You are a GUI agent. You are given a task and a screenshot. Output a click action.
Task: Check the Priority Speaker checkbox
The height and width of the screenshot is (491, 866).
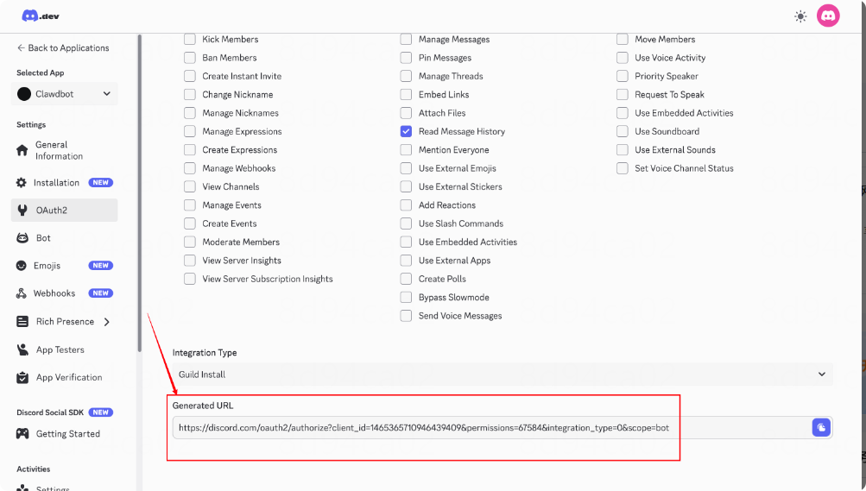623,76
